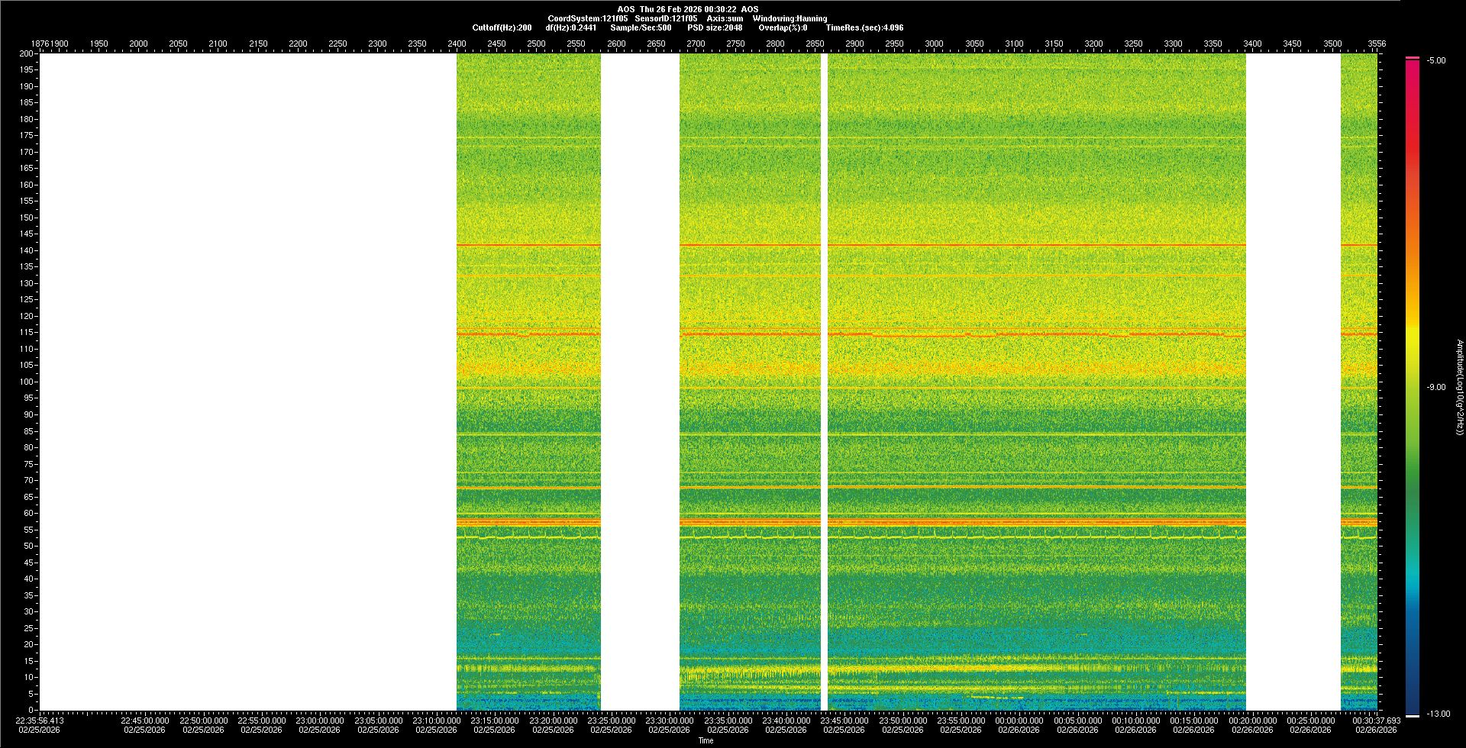This screenshot has width=1466, height=748.
Task: Click the Sample/Sec:500 parameter text
Action: point(641,27)
